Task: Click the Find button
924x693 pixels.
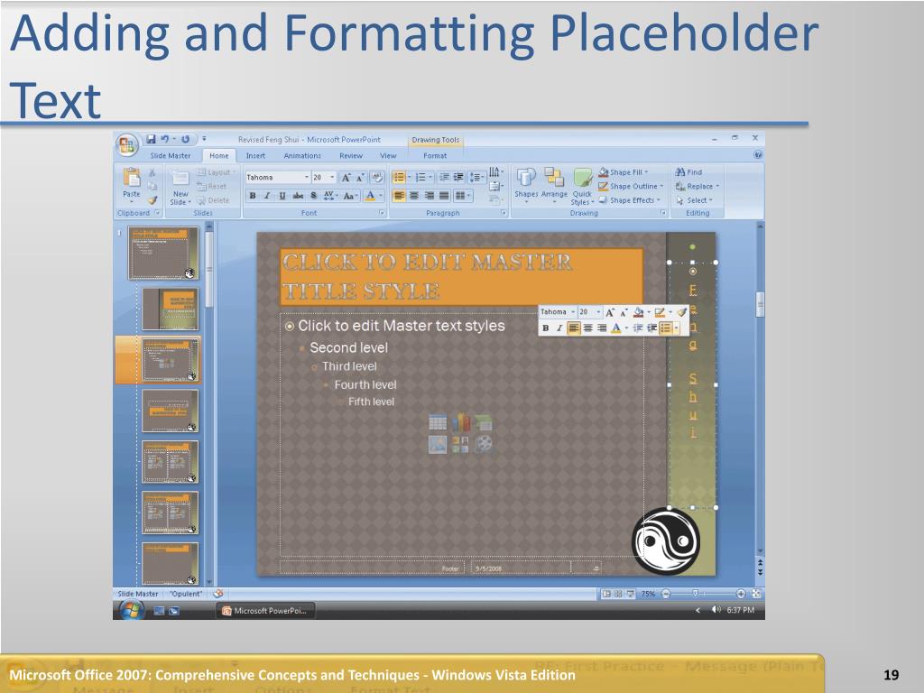Action: pos(688,172)
